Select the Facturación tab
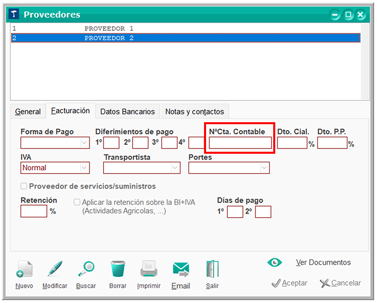Viewport: 377px width, 303px height. coord(70,111)
